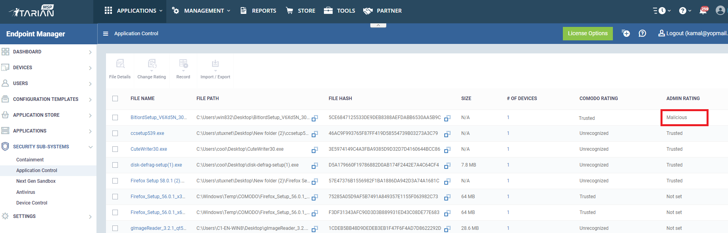Open device count link for BitlordSetup row
The width and height of the screenshot is (728, 233).
[508, 117]
